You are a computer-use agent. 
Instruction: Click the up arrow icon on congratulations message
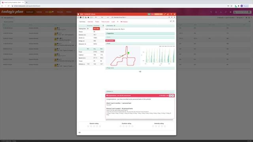pos(170,95)
